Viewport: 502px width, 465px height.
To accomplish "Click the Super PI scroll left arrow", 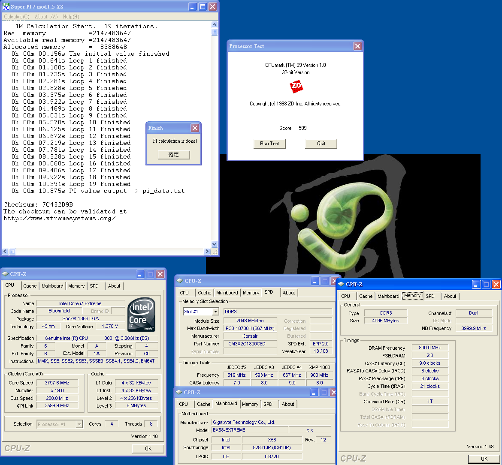I will [5, 252].
